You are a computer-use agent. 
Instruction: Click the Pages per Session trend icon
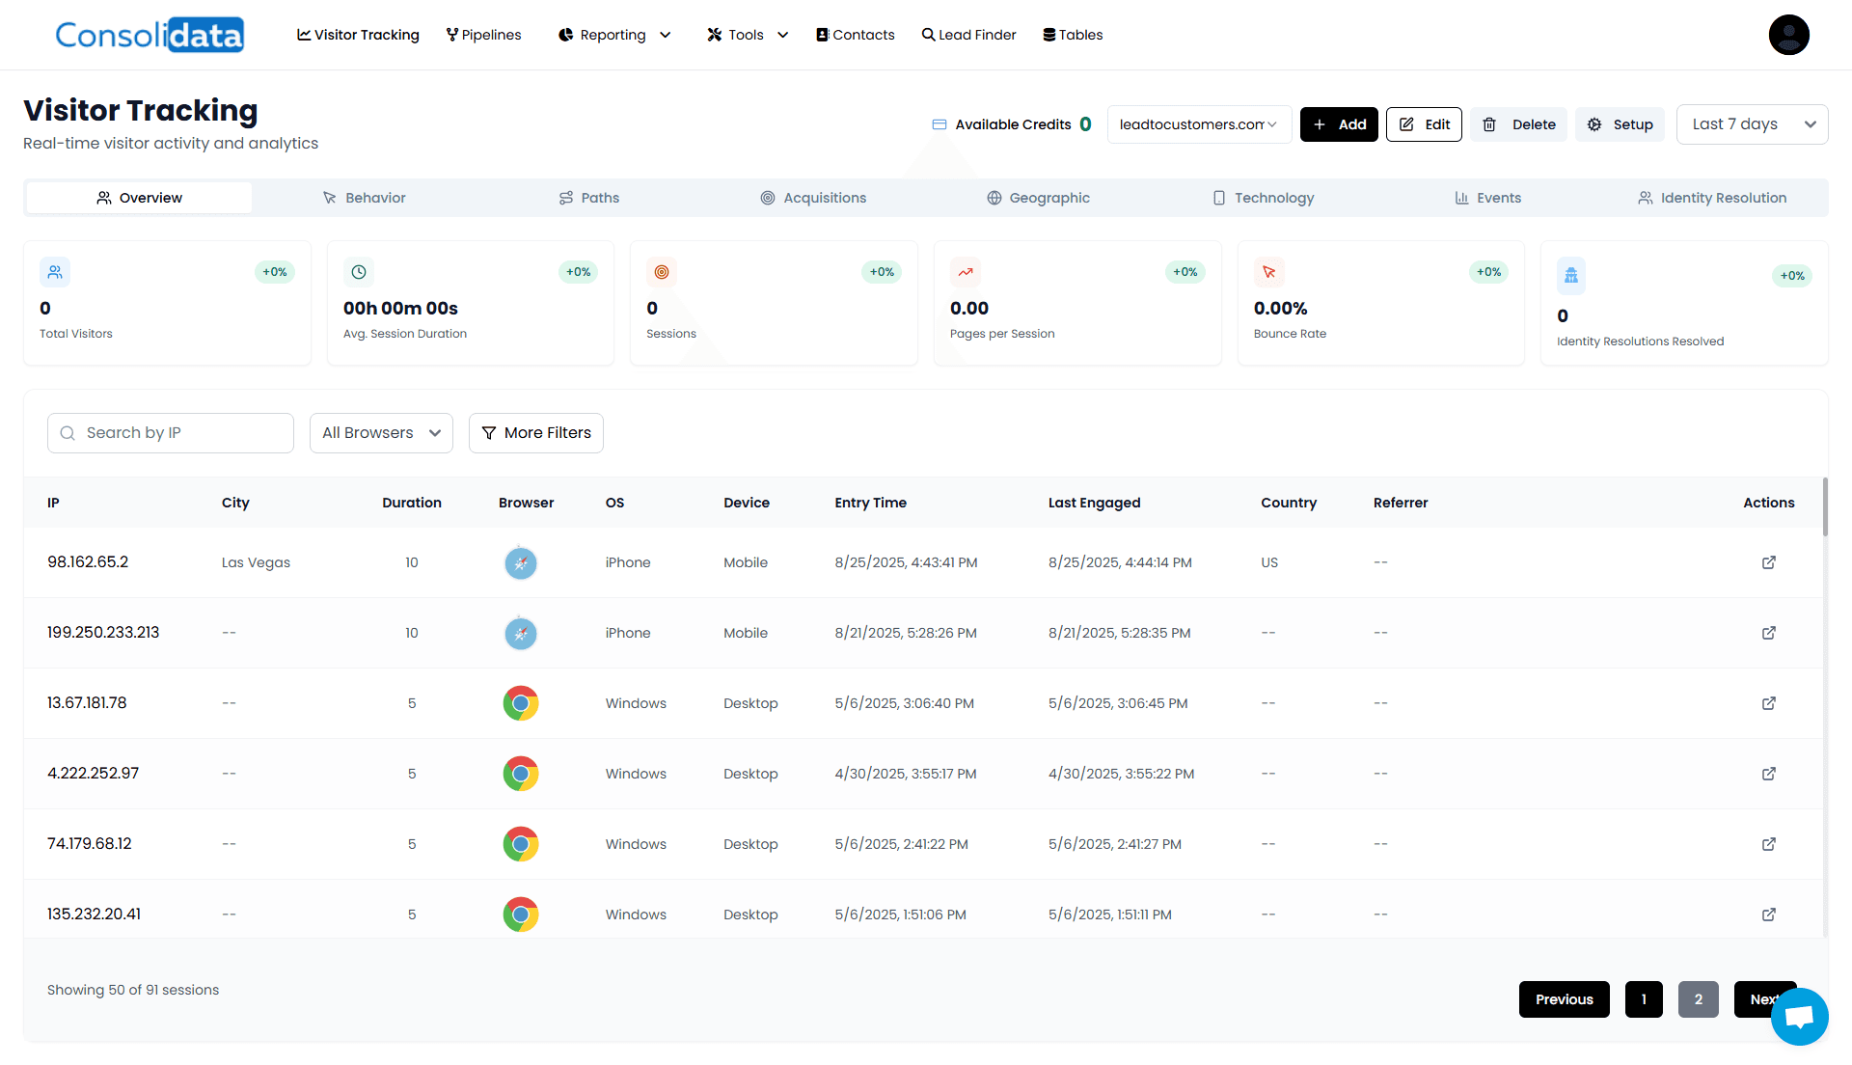pos(966,272)
